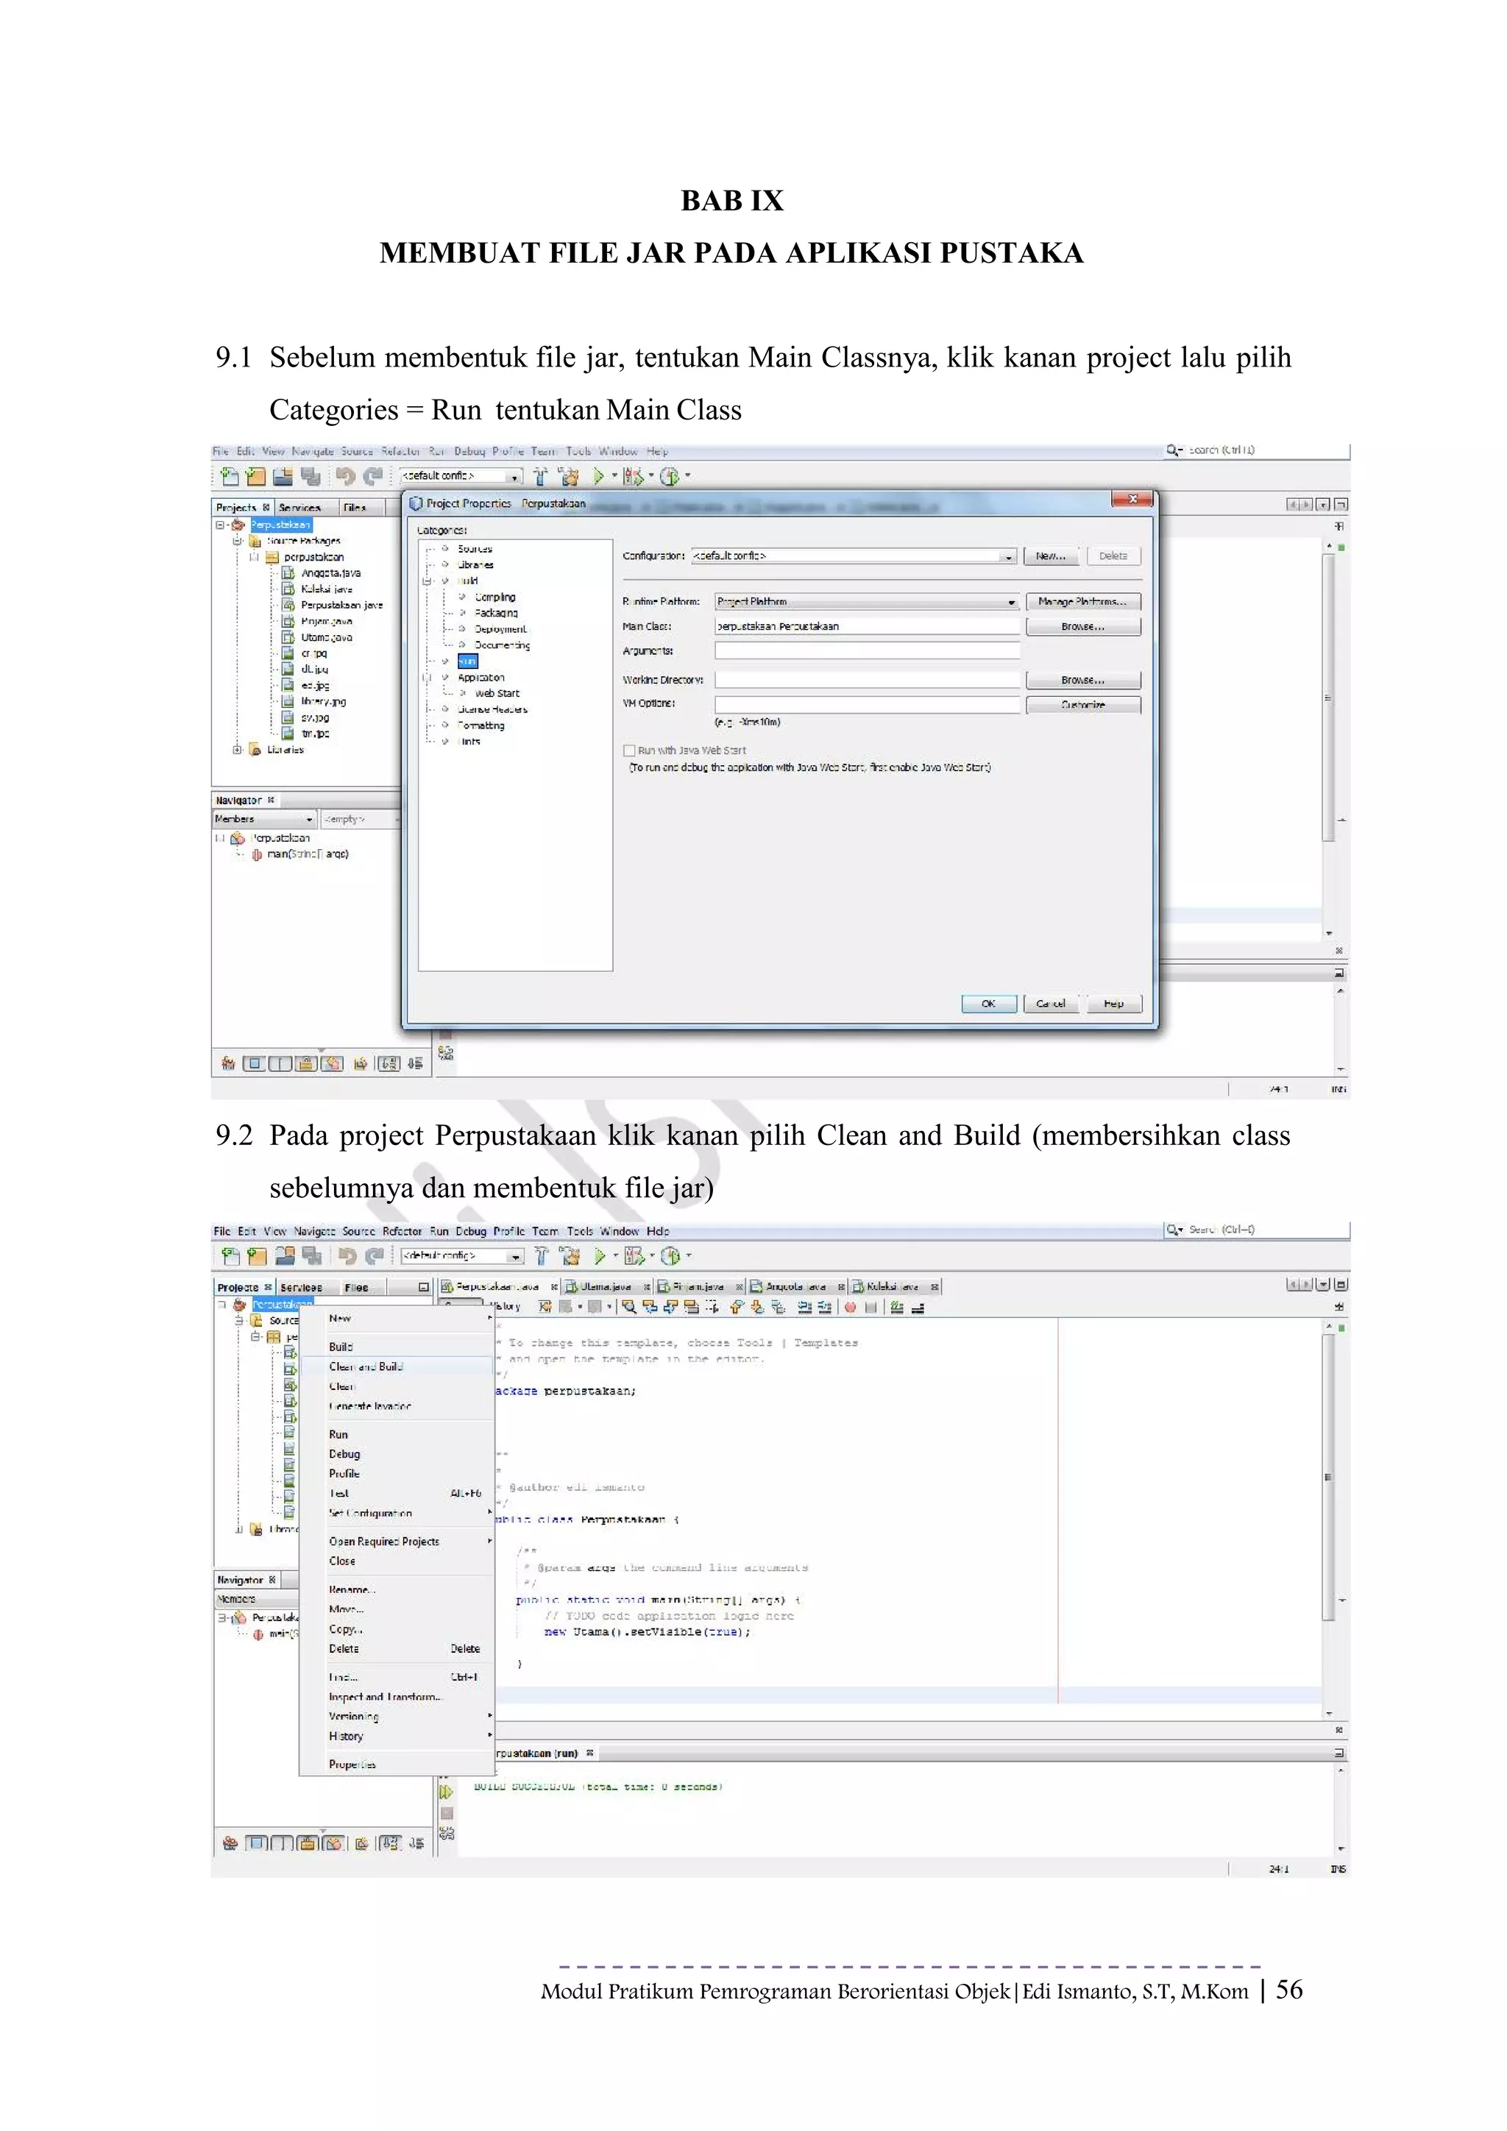Click Uncomment icon at editor toolbar end
Screen dimensions: 1507x2131
click(918, 1308)
